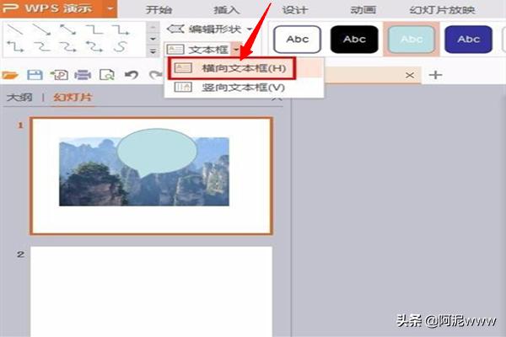Expand the full shape gallery list

coord(153,51)
